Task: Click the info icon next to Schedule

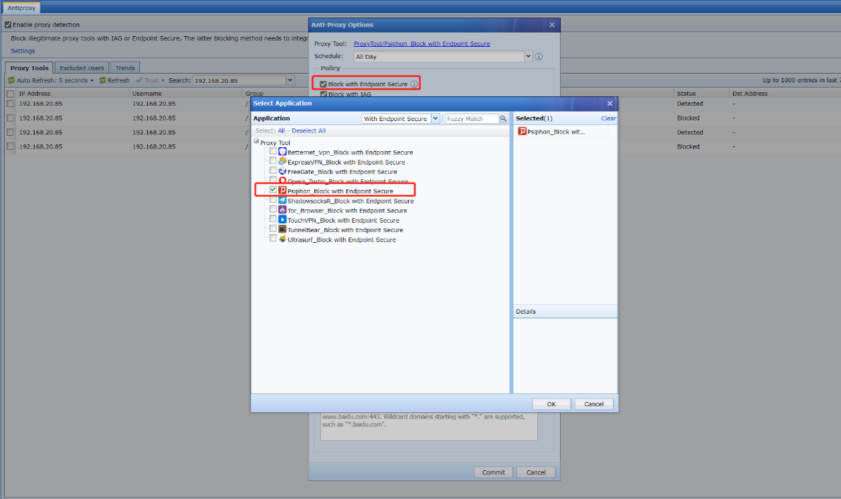Action: point(539,57)
